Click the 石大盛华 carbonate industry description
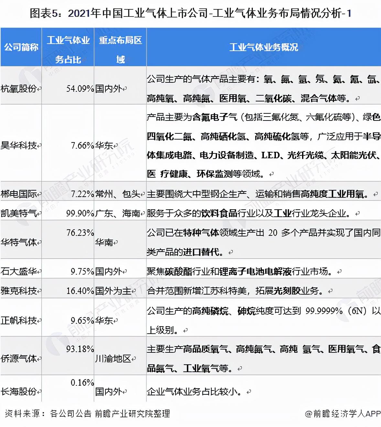The width and height of the screenshot is (381, 427). coord(240,271)
